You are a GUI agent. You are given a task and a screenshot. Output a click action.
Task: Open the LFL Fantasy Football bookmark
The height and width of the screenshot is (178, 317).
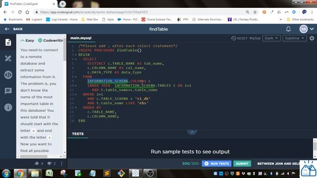pos(243,20)
